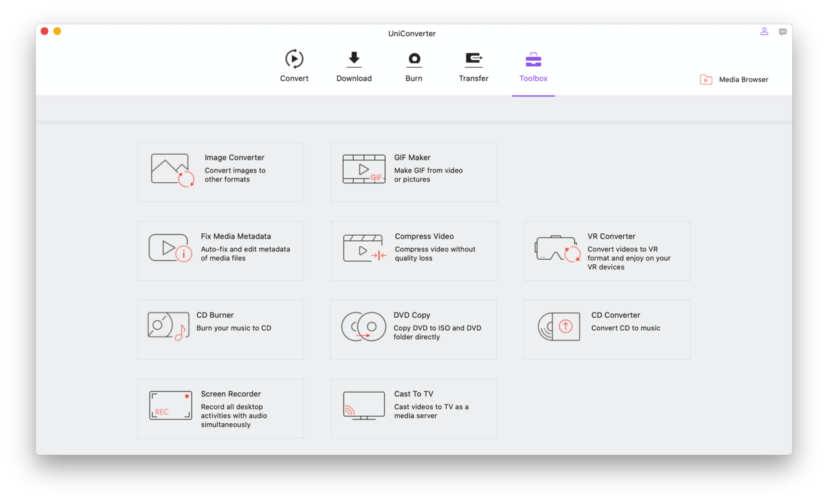Open the feedback chat bubble icon

point(783,32)
